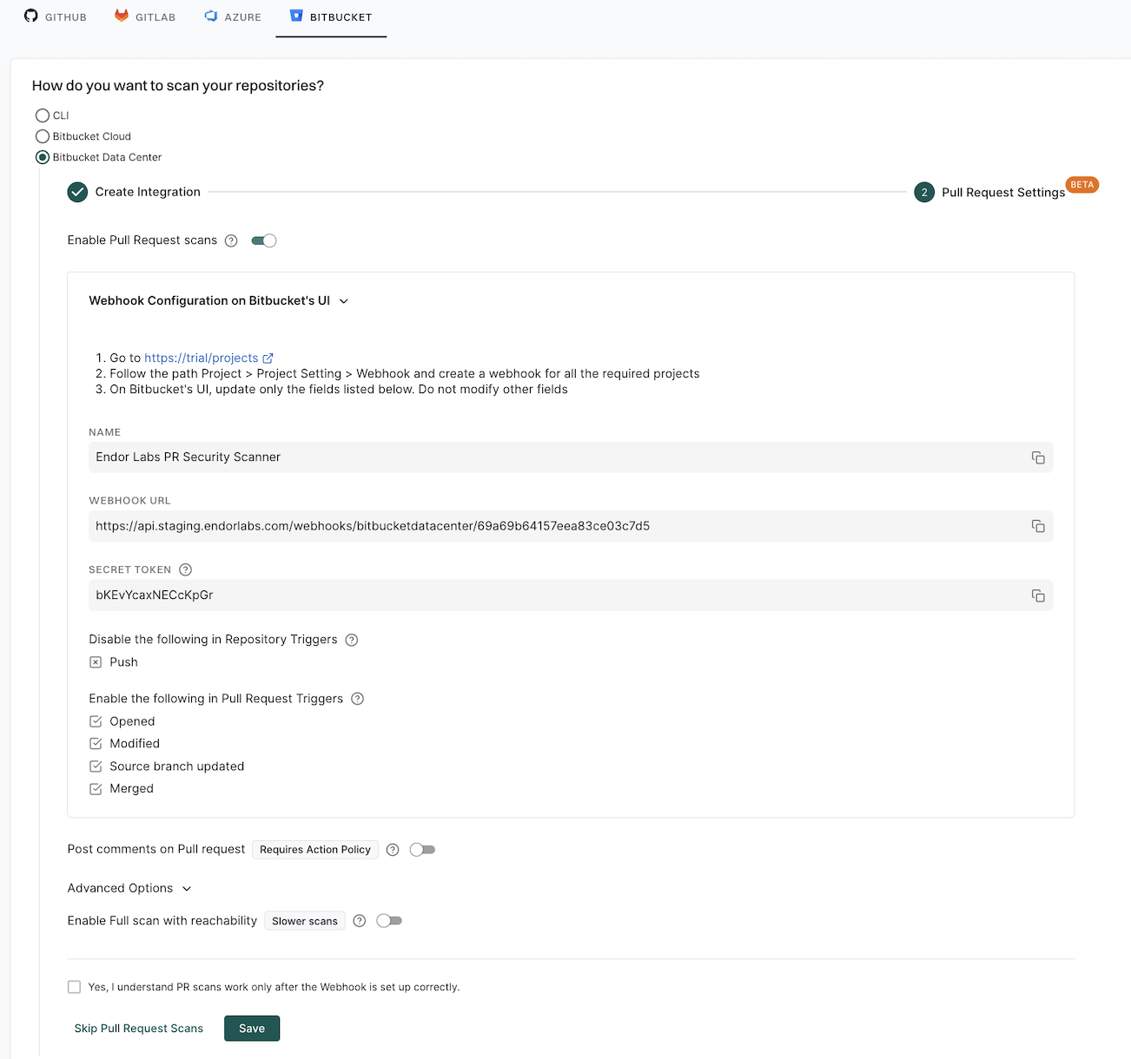Select the Bitbucket Cloud radio option
Viewport: 1131px width, 1059px height.
point(42,136)
